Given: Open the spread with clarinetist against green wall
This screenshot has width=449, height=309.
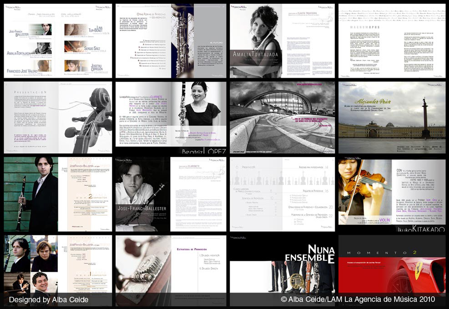Looking at the screenshot, I should click(x=58, y=194).
